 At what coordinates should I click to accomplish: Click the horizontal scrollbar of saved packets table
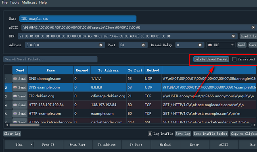(25, 125)
